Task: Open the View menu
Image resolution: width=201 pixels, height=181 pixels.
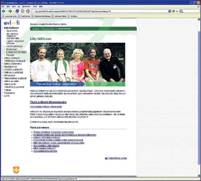Action: [x=14, y=6]
